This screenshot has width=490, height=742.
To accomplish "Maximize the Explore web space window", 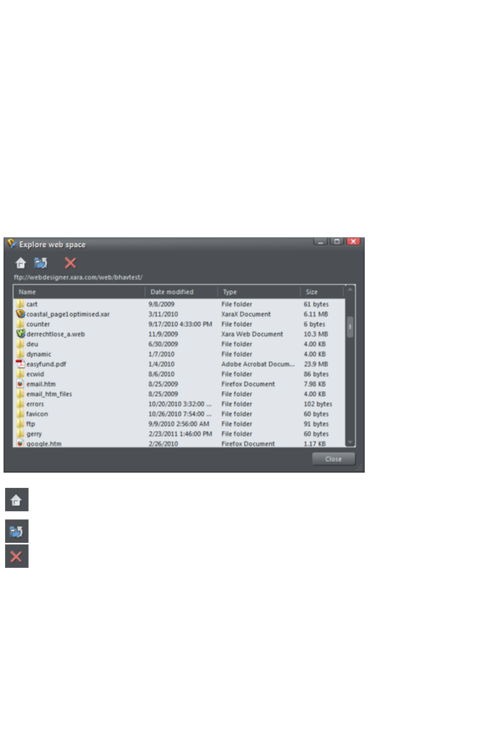I will (x=337, y=241).
